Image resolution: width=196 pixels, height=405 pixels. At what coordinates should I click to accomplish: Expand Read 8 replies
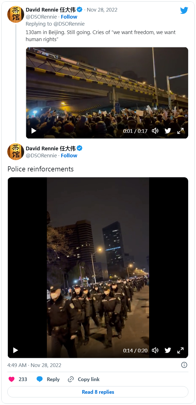click(x=98, y=392)
